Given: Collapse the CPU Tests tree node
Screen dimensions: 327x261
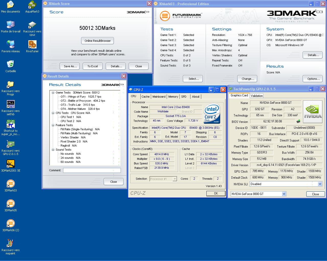Looking at the screenshot, I should (53, 113).
